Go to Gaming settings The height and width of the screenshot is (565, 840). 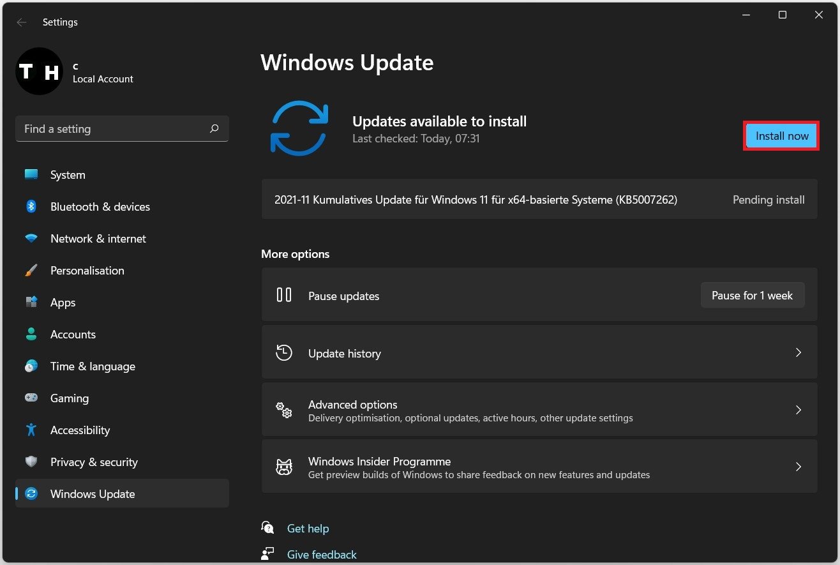click(x=122, y=398)
